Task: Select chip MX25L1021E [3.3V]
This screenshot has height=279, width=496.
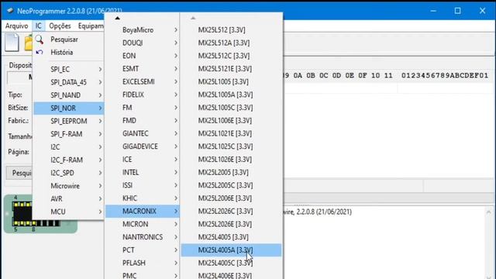Action: point(231,133)
